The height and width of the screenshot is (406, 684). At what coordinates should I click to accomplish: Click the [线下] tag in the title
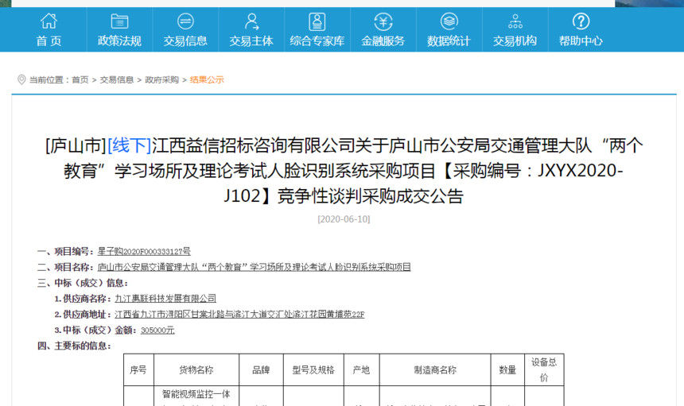click(x=130, y=145)
